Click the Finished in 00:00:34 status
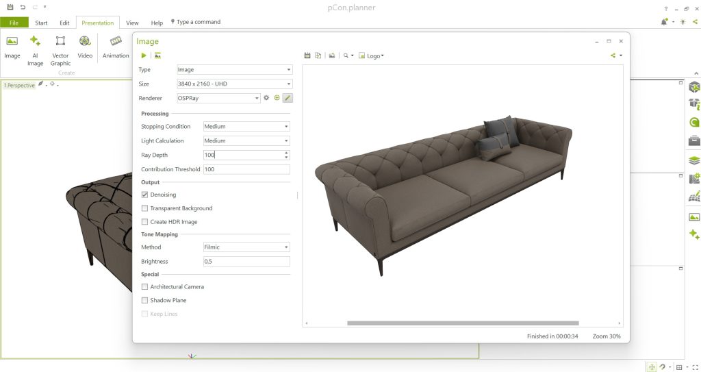 [x=552, y=336]
